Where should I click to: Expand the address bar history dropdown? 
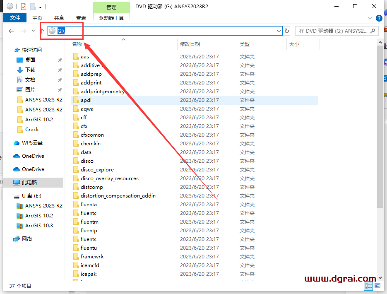[x=279, y=31]
